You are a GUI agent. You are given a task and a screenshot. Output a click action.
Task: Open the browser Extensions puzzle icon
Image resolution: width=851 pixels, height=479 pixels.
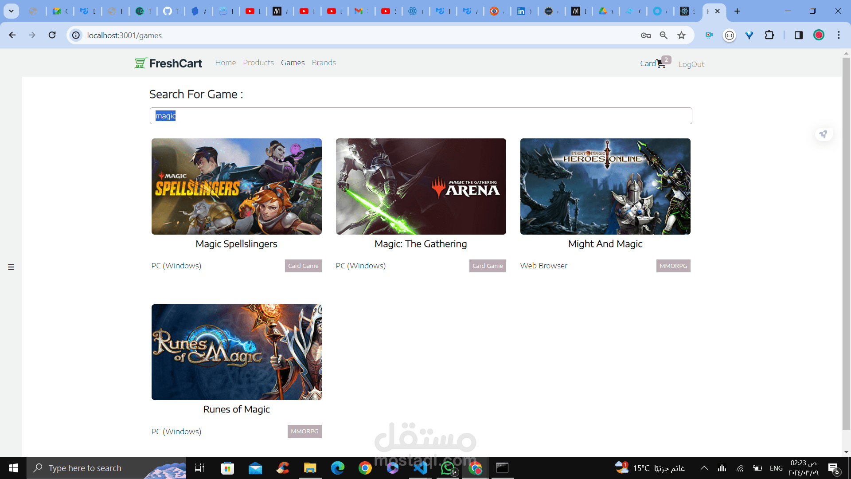pos(769,35)
